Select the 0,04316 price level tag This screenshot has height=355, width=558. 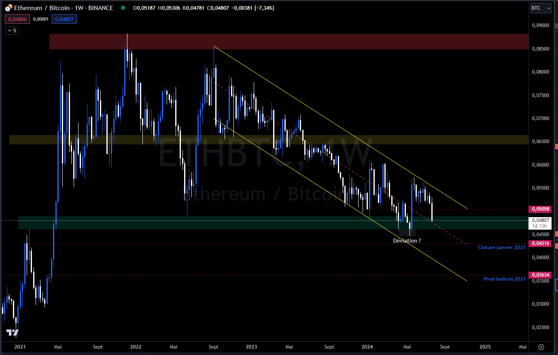pyautogui.click(x=540, y=243)
